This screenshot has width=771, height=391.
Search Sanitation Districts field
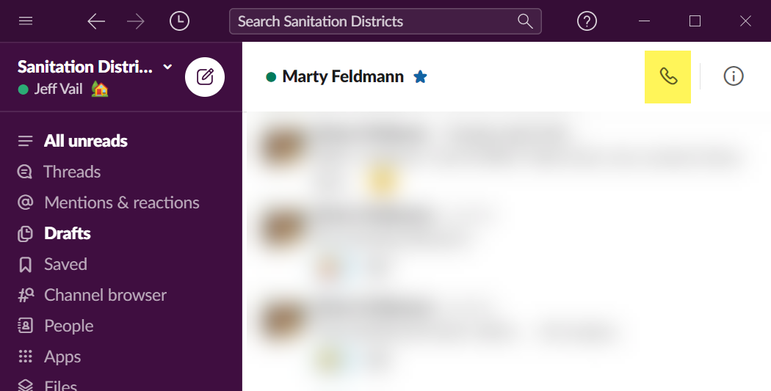tap(385, 21)
